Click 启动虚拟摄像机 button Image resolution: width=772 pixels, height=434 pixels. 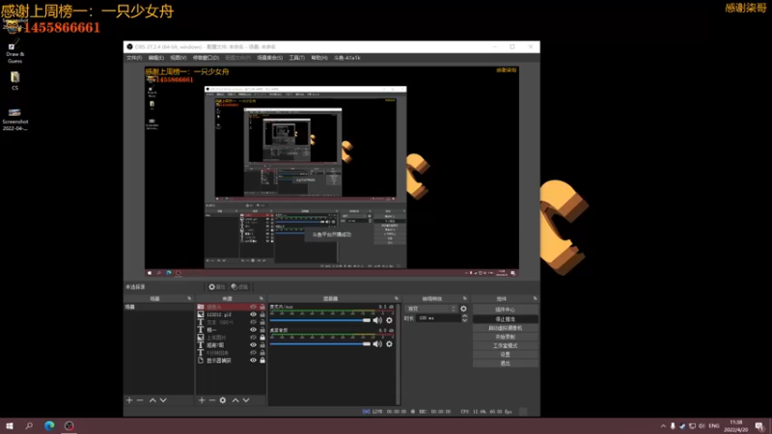click(505, 328)
